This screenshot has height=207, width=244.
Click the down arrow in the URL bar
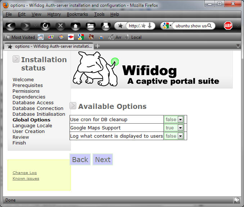tap(150, 26)
